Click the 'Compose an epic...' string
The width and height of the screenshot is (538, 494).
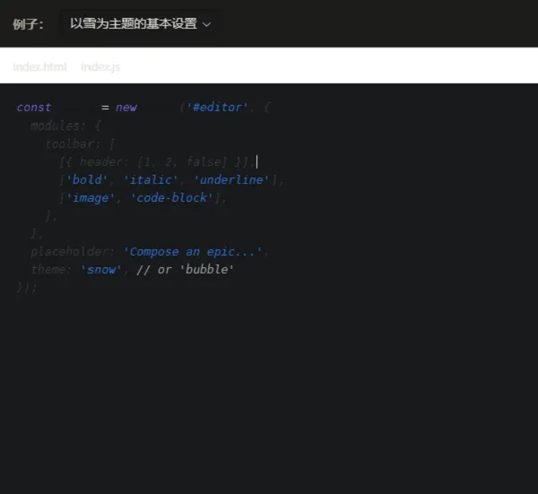coord(193,252)
